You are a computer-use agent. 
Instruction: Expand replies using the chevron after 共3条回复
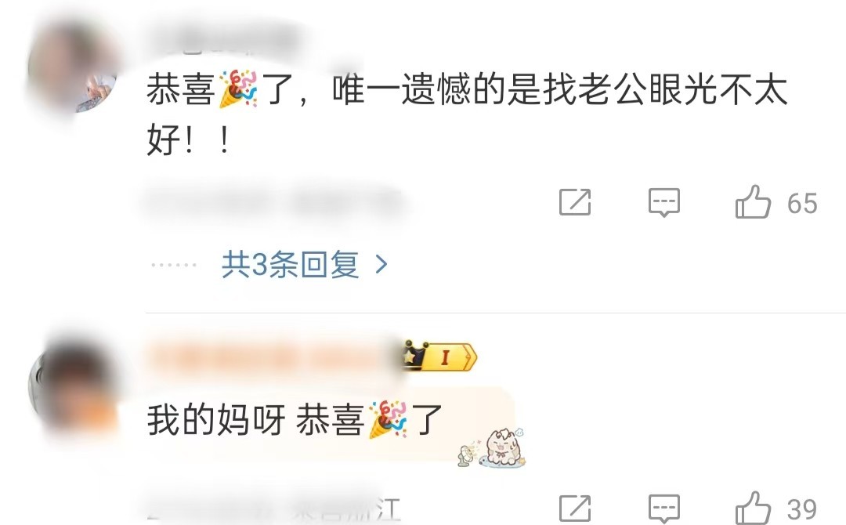point(381,264)
